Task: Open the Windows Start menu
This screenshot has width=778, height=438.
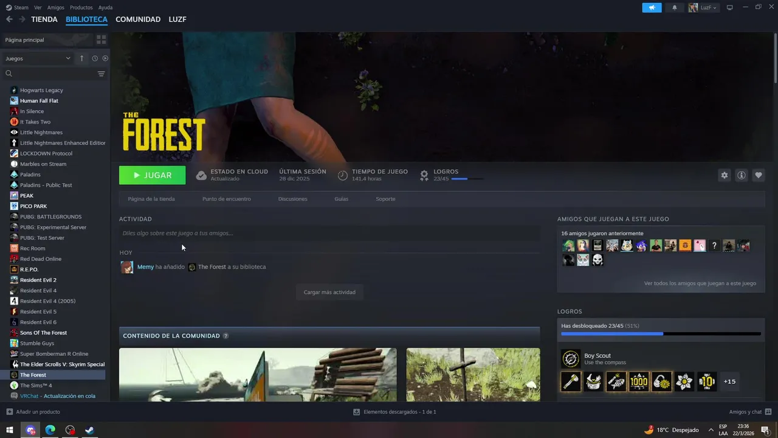Action: (10, 430)
